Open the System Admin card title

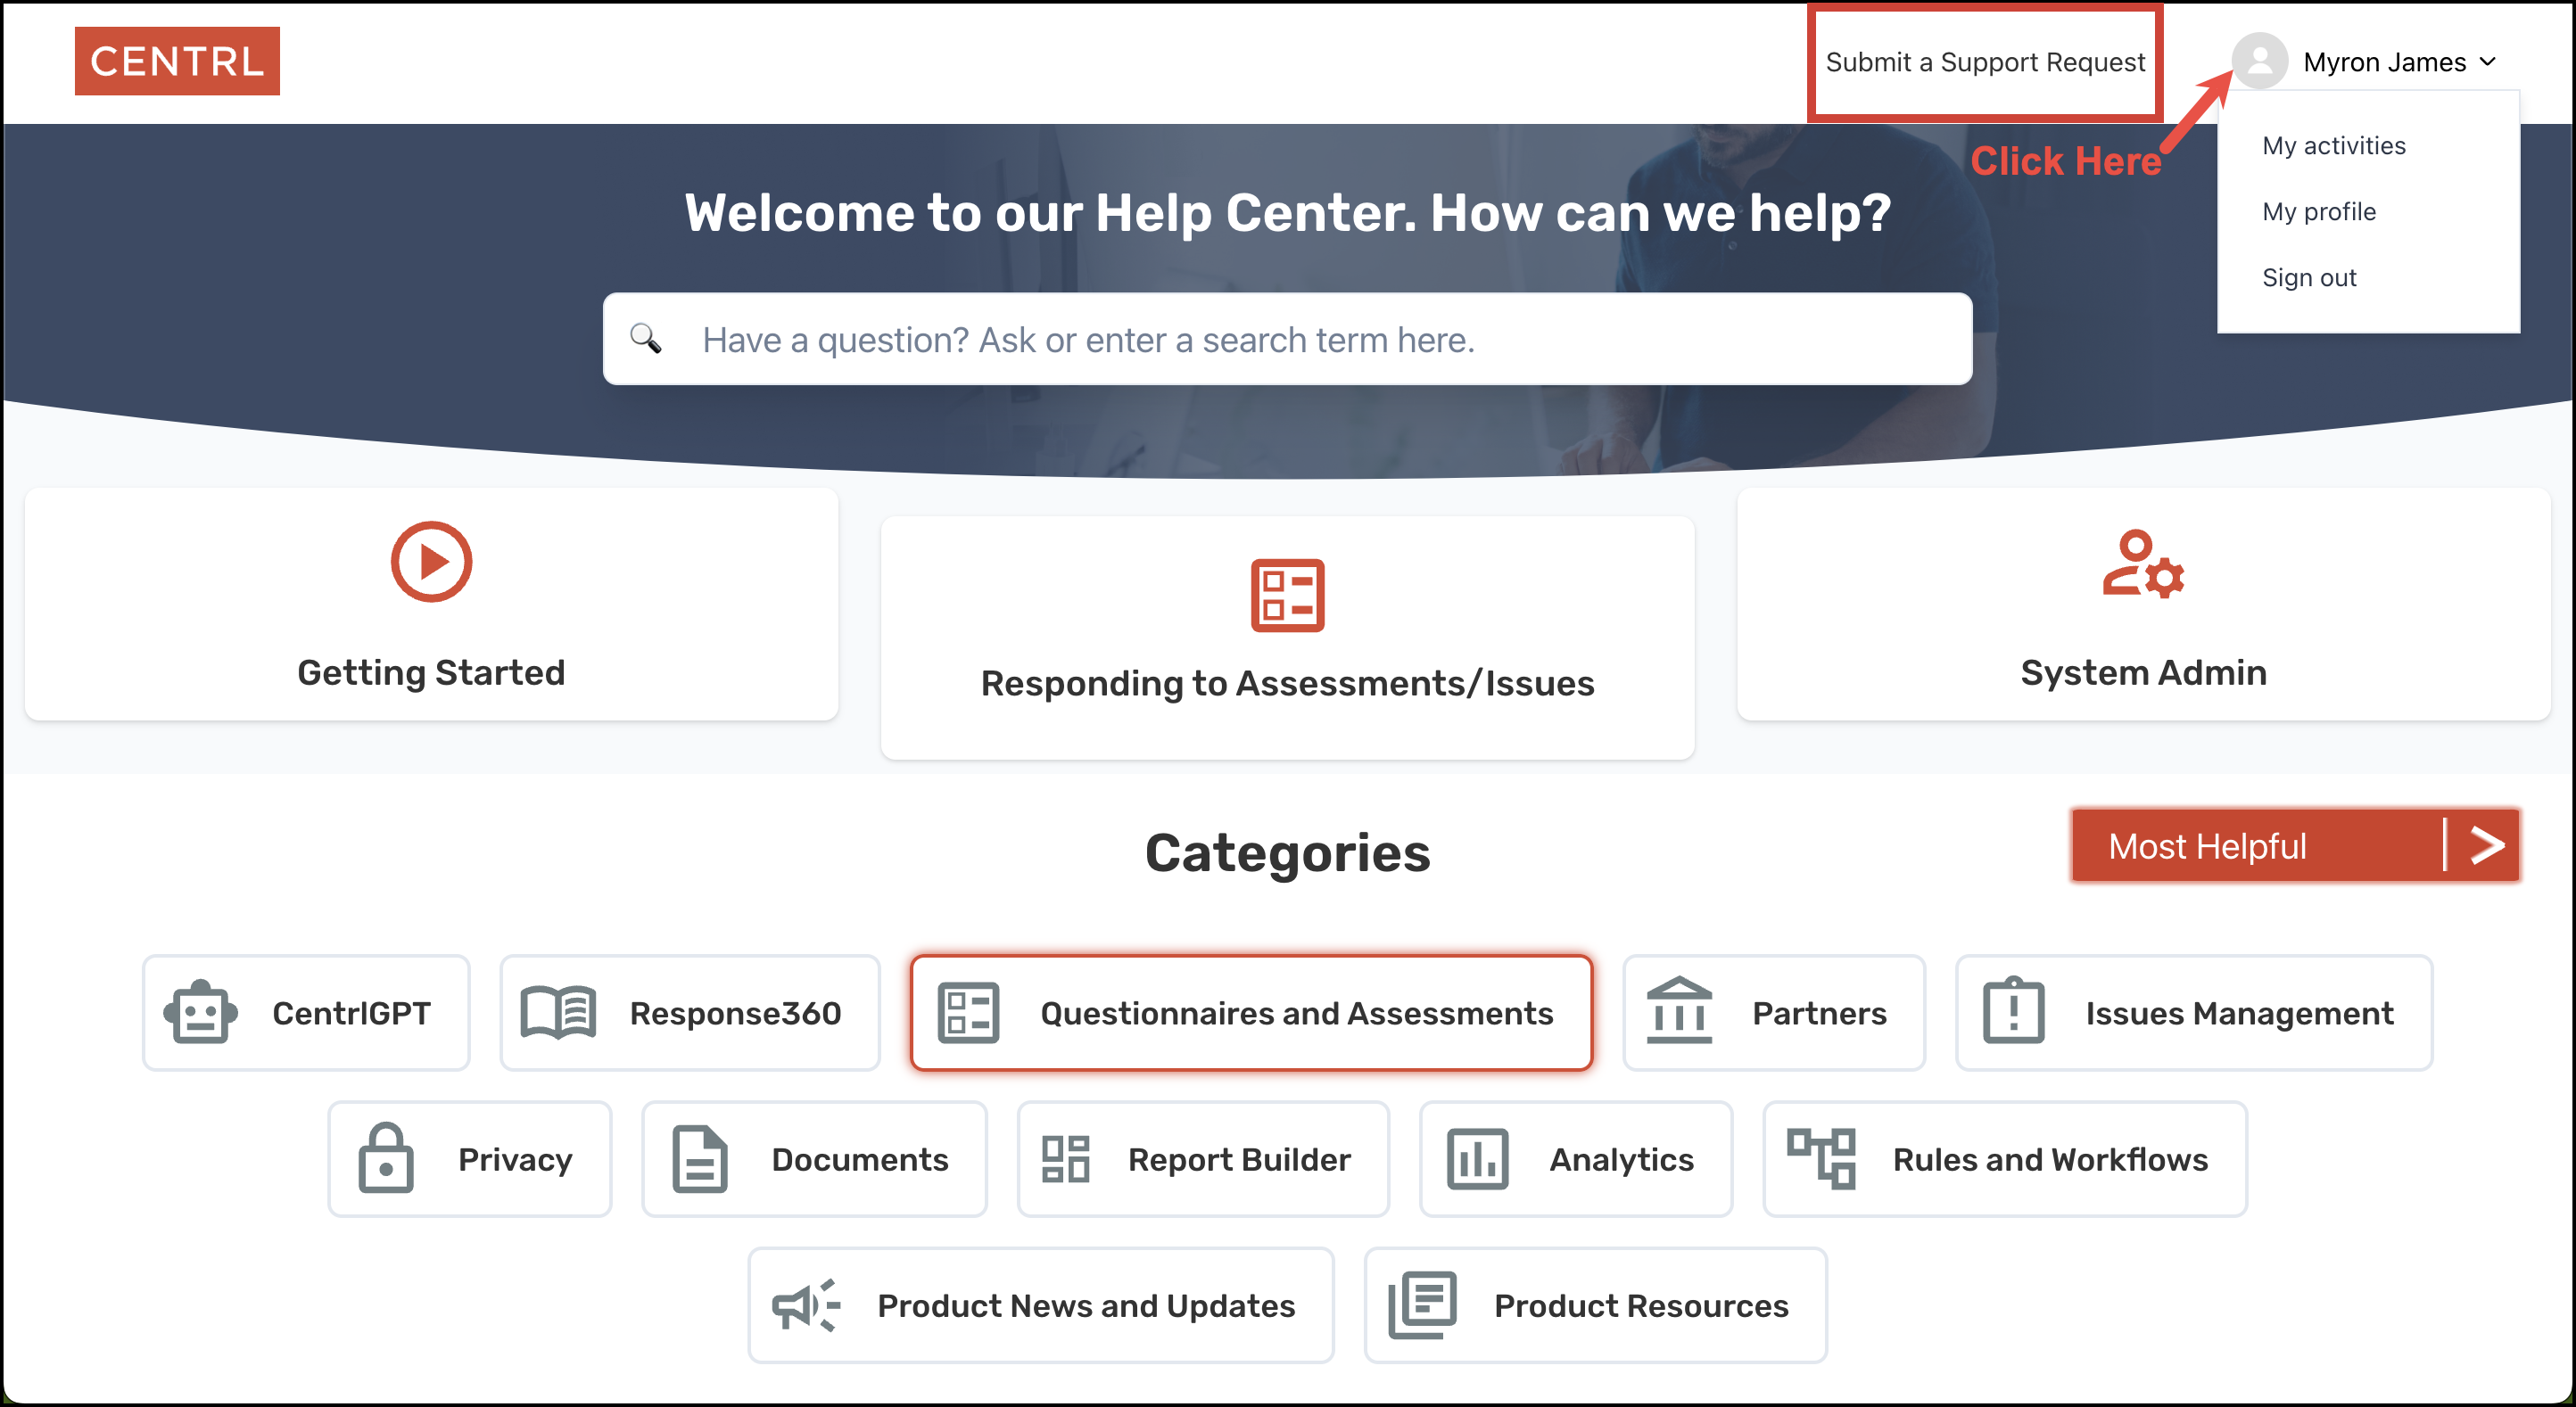[2143, 672]
